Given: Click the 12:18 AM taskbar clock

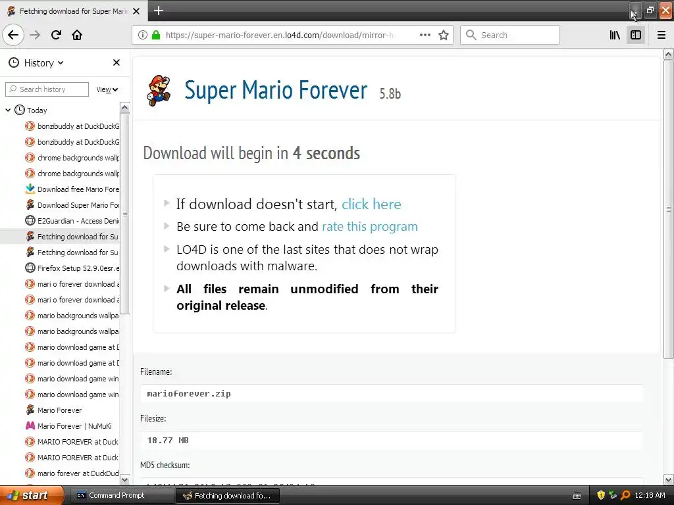Looking at the screenshot, I should tap(650, 495).
